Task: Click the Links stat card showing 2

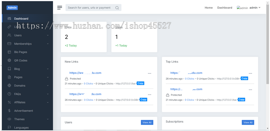Action: [84, 37]
